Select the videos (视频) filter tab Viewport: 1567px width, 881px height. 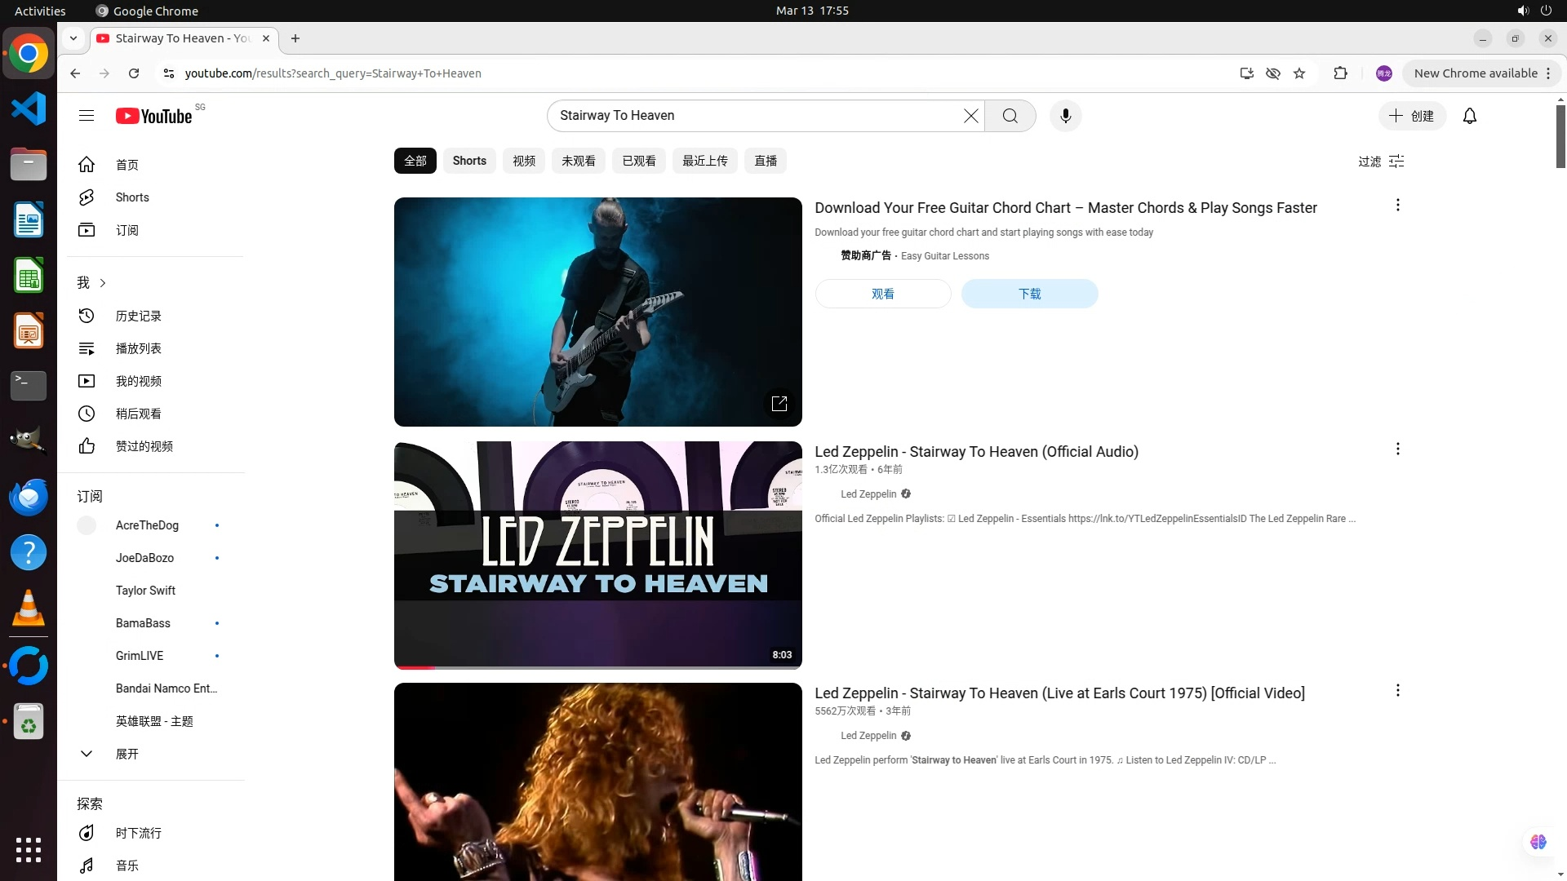coord(523,161)
